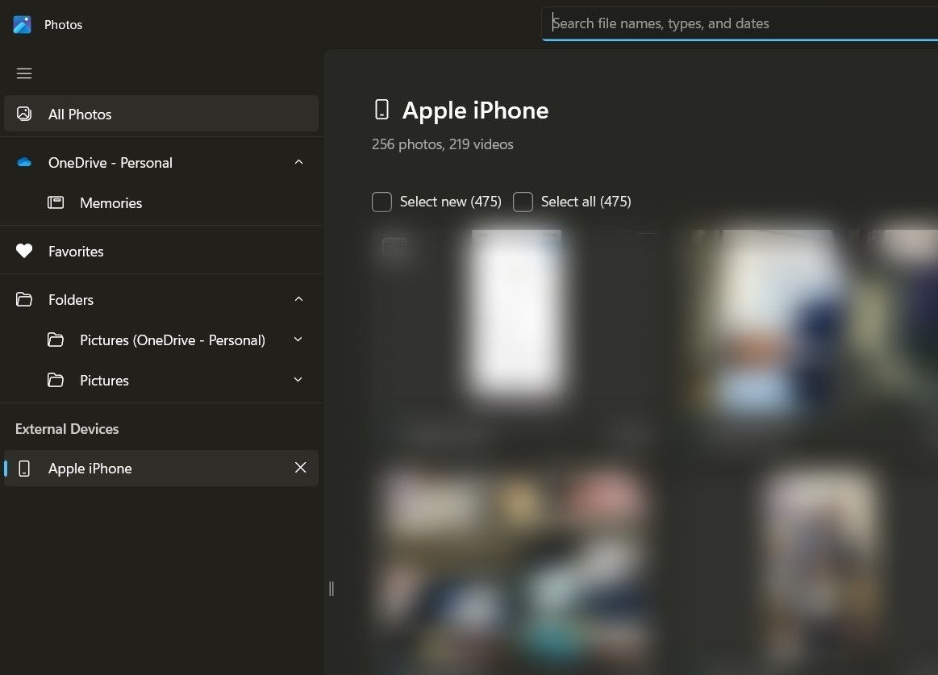This screenshot has width=938, height=675.
Task: Click the Apple iPhone page title
Action: click(x=475, y=110)
